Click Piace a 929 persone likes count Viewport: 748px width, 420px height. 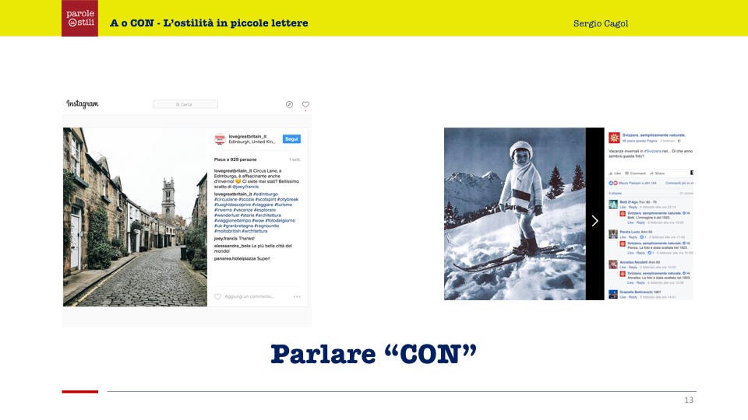pyautogui.click(x=235, y=159)
